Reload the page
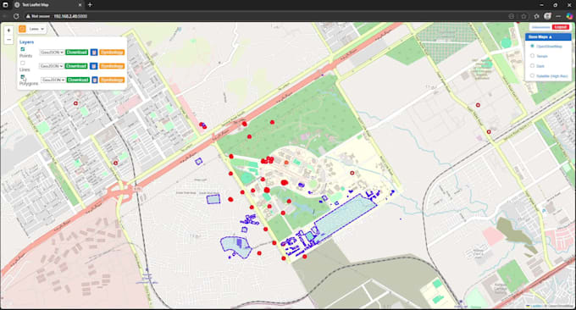This screenshot has height=310, width=576. click(x=16, y=16)
